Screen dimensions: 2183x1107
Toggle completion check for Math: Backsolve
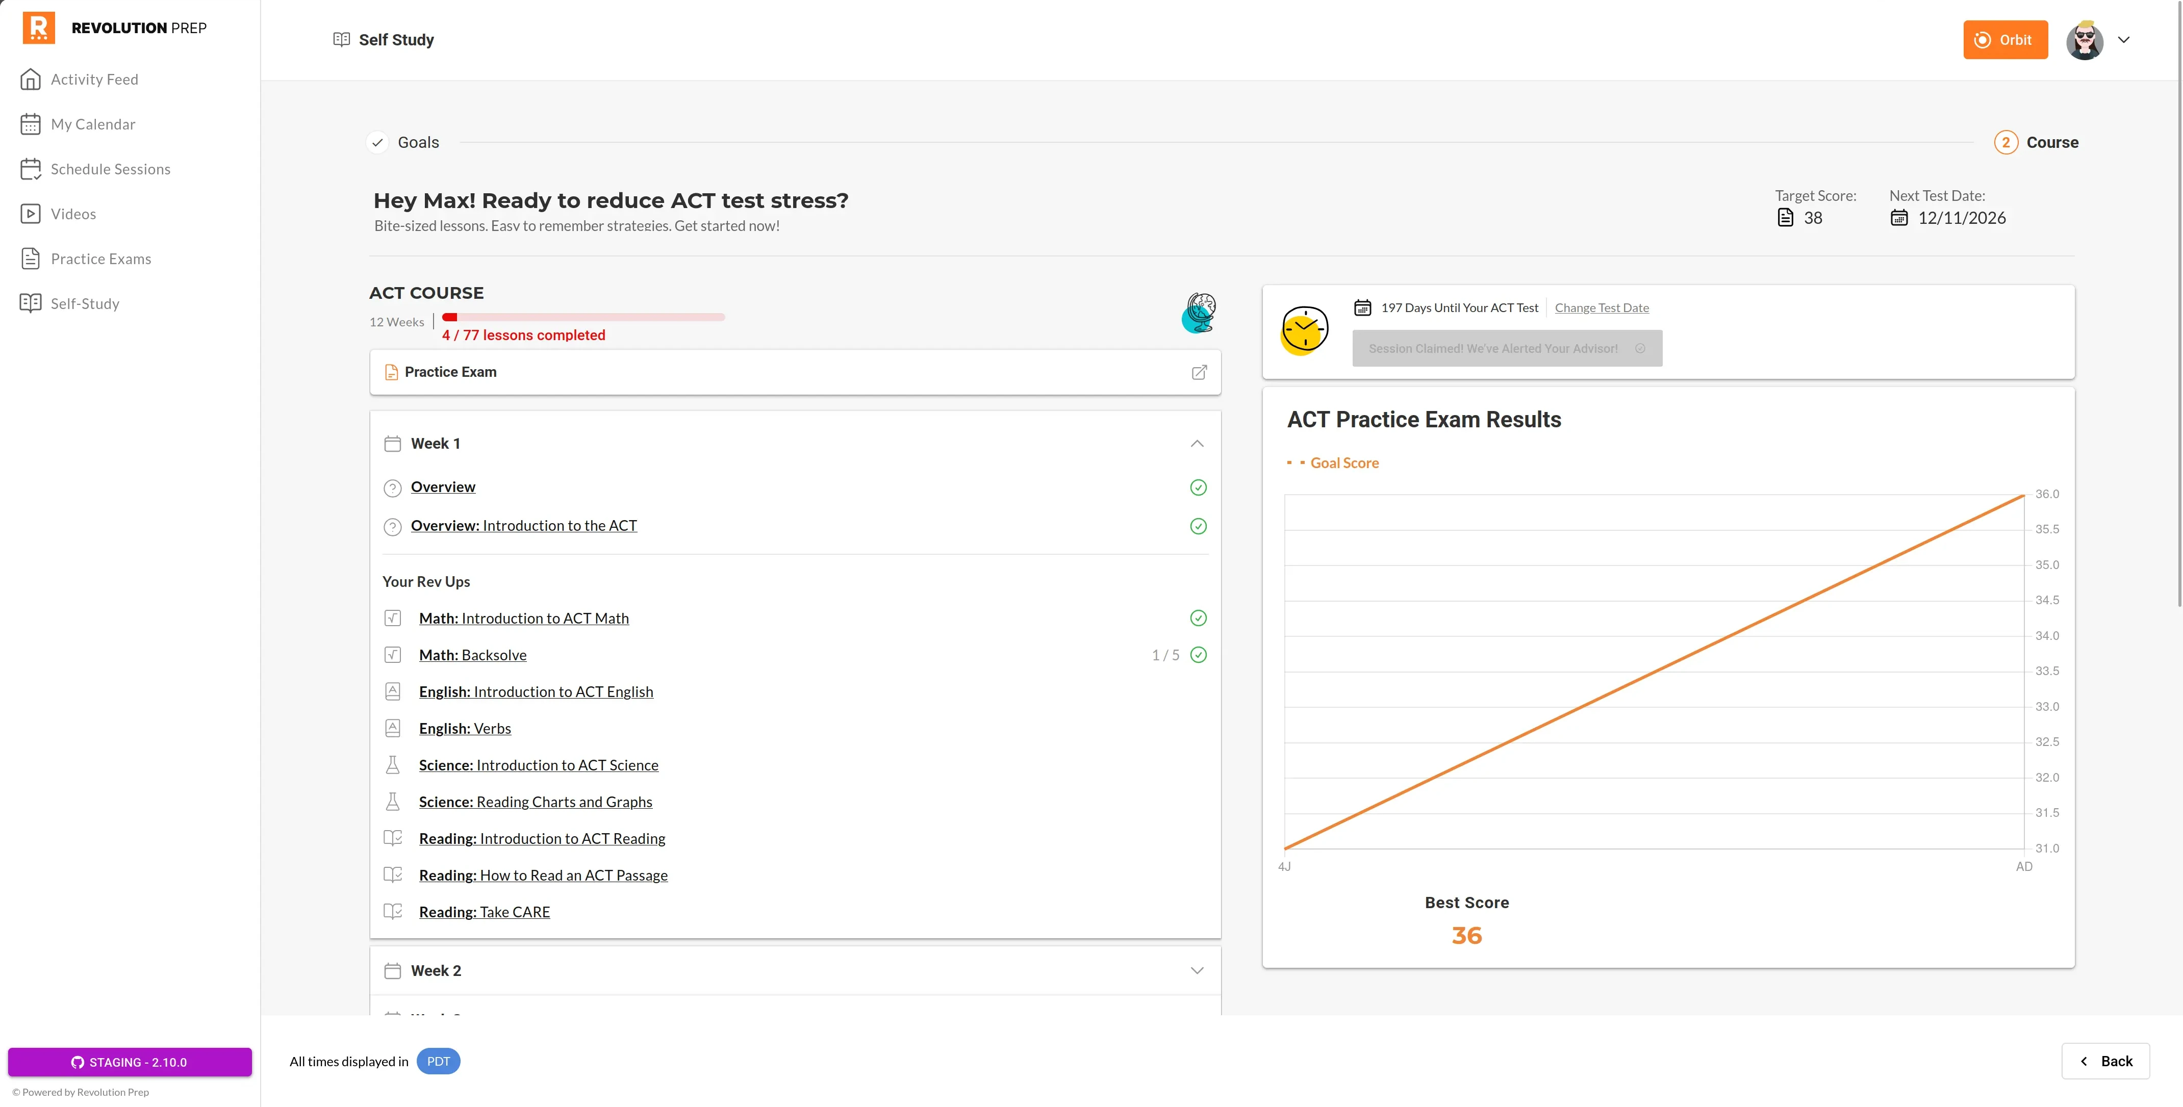[x=1198, y=655]
